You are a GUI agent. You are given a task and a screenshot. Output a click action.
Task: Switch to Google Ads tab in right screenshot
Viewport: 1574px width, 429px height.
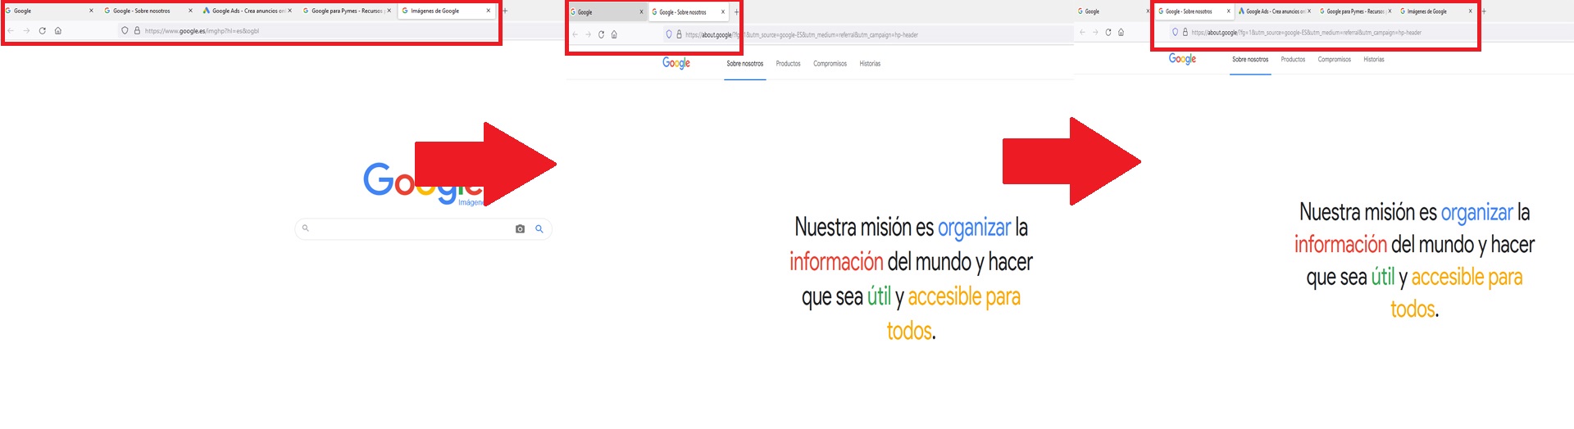pyautogui.click(x=1275, y=11)
